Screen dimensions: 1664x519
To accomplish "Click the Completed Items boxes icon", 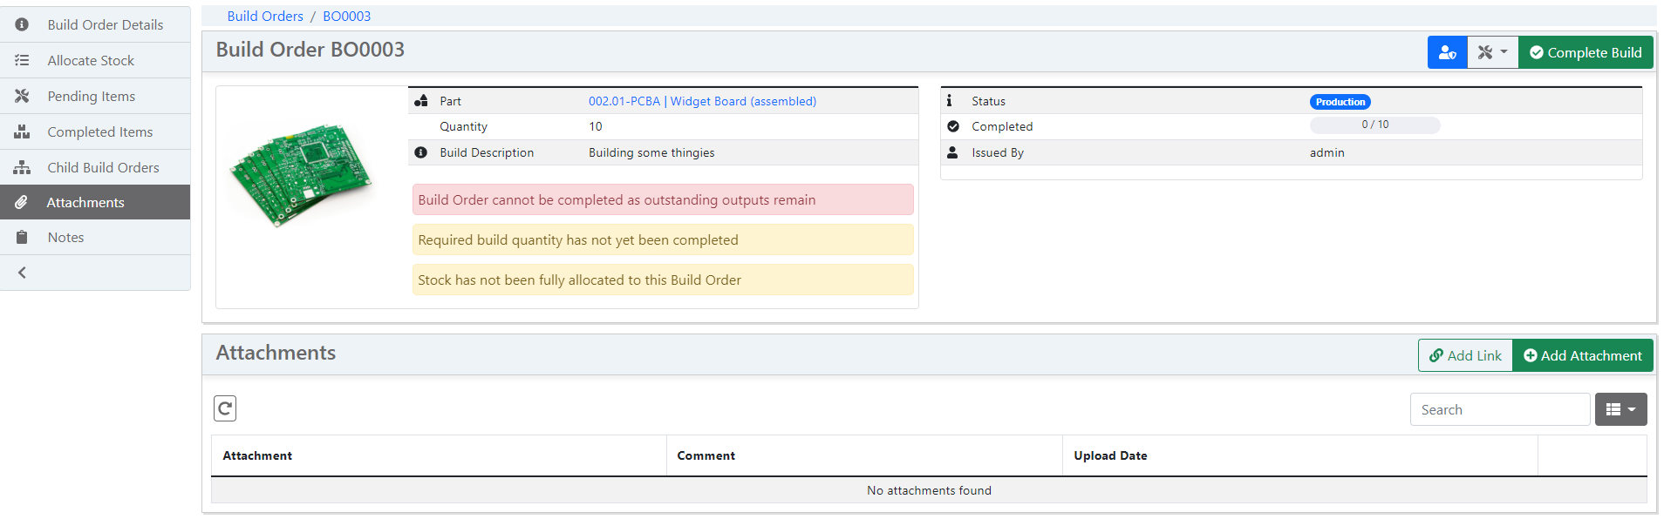I will [x=22, y=131].
